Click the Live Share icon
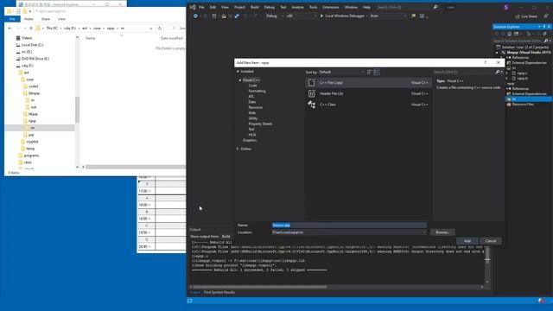The image size is (553, 311). [518, 16]
